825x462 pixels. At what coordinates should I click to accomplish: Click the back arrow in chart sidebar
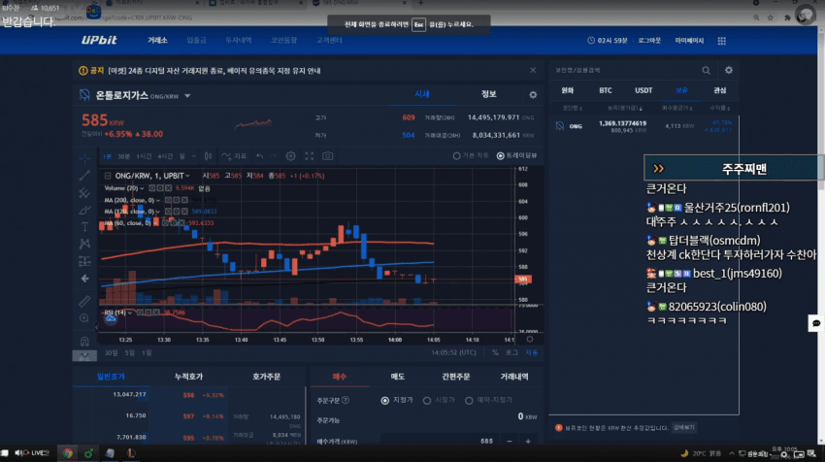[84, 279]
